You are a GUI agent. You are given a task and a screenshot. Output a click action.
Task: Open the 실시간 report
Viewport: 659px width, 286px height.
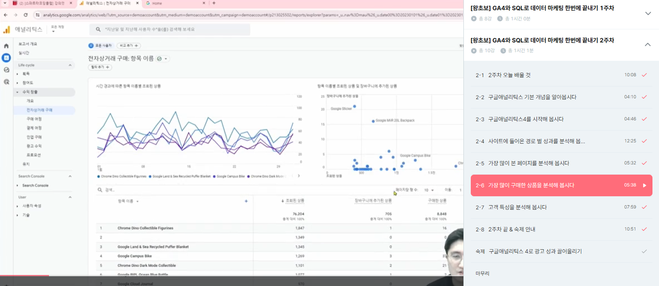[24, 53]
